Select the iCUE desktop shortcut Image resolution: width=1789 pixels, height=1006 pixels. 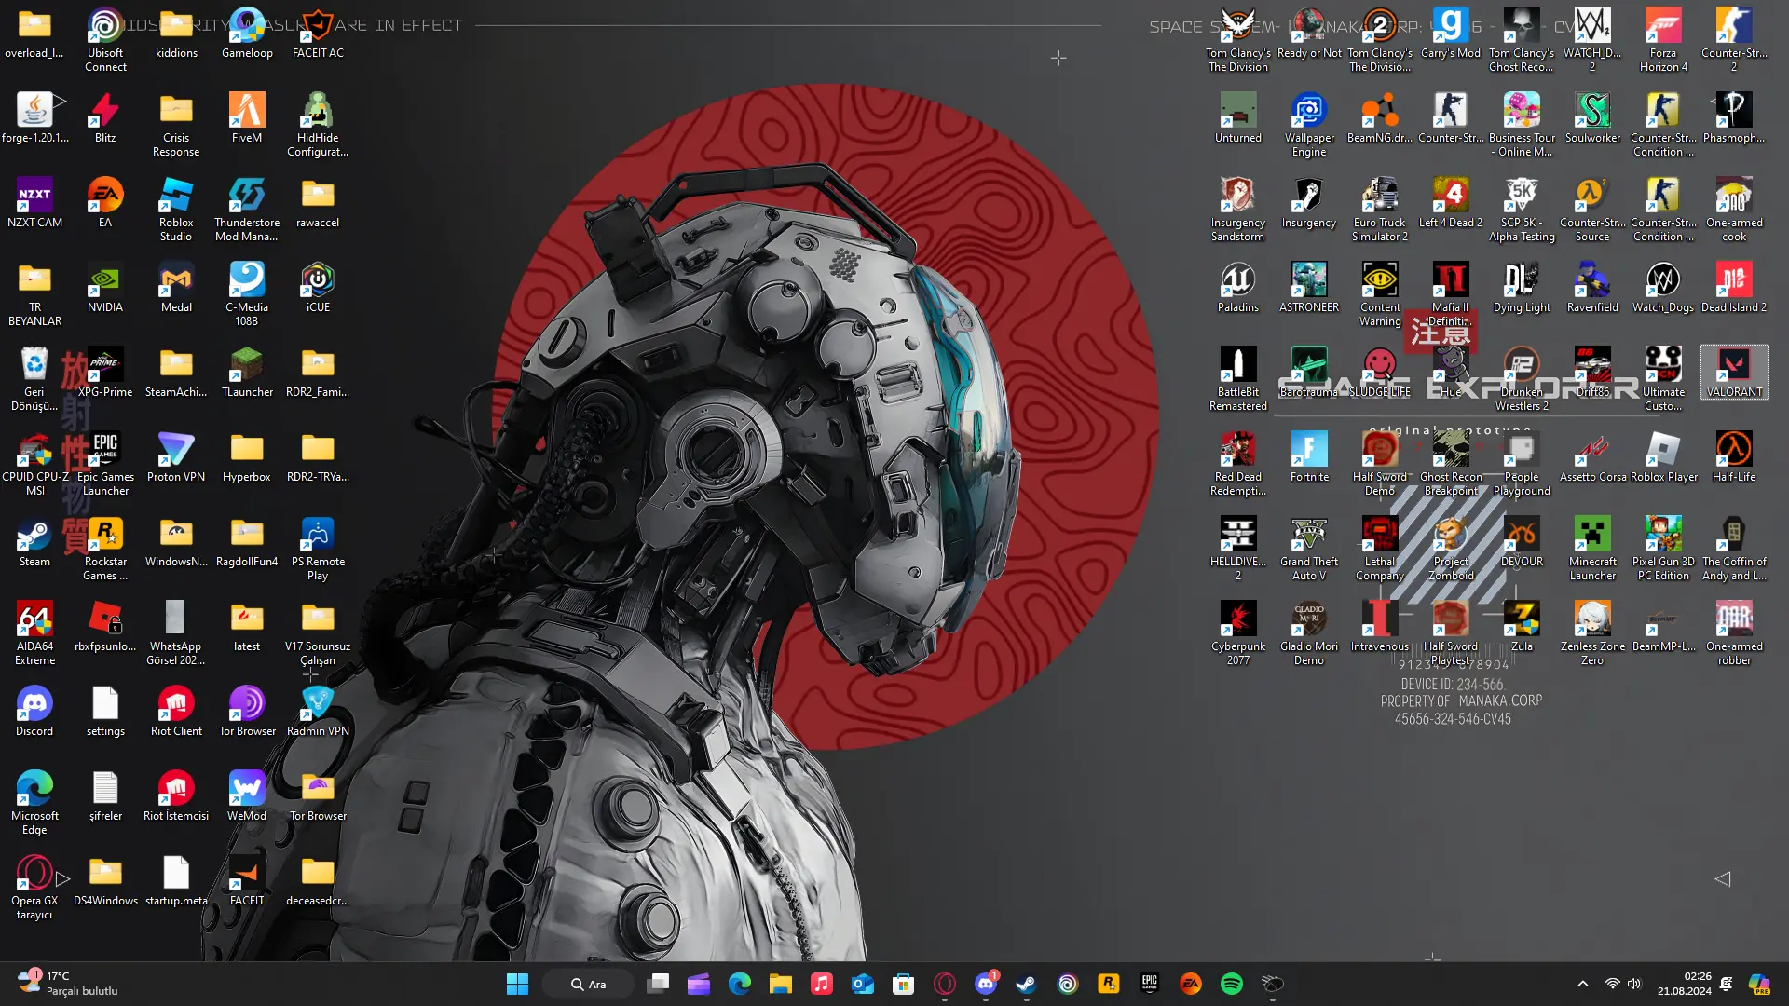318,287
